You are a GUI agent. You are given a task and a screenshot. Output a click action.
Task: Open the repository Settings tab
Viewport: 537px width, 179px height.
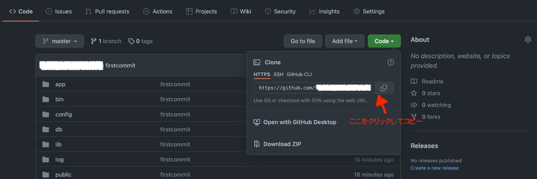tap(369, 11)
